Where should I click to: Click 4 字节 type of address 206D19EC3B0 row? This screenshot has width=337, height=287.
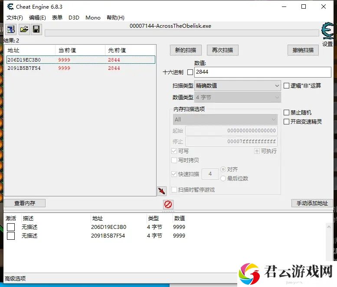coord(154,227)
